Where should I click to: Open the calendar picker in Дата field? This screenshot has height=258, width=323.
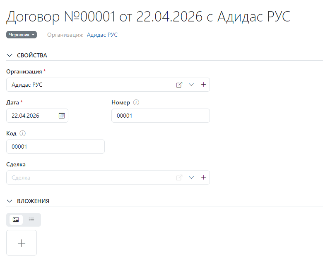click(62, 116)
